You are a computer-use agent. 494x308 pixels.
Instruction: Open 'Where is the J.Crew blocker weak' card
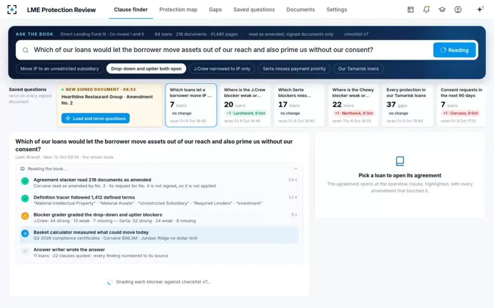click(x=245, y=105)
